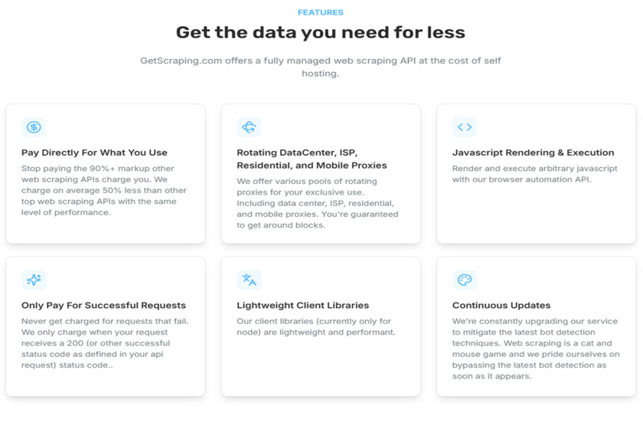The image size is (643, 429).
Task: Click 'Javascript Rendering & Execution' title
Action: 533,152
